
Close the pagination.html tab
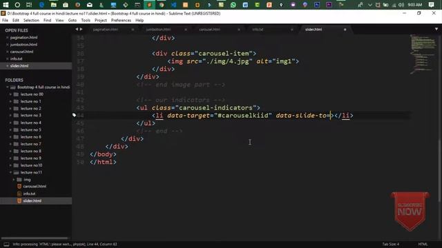pos(133,30)
